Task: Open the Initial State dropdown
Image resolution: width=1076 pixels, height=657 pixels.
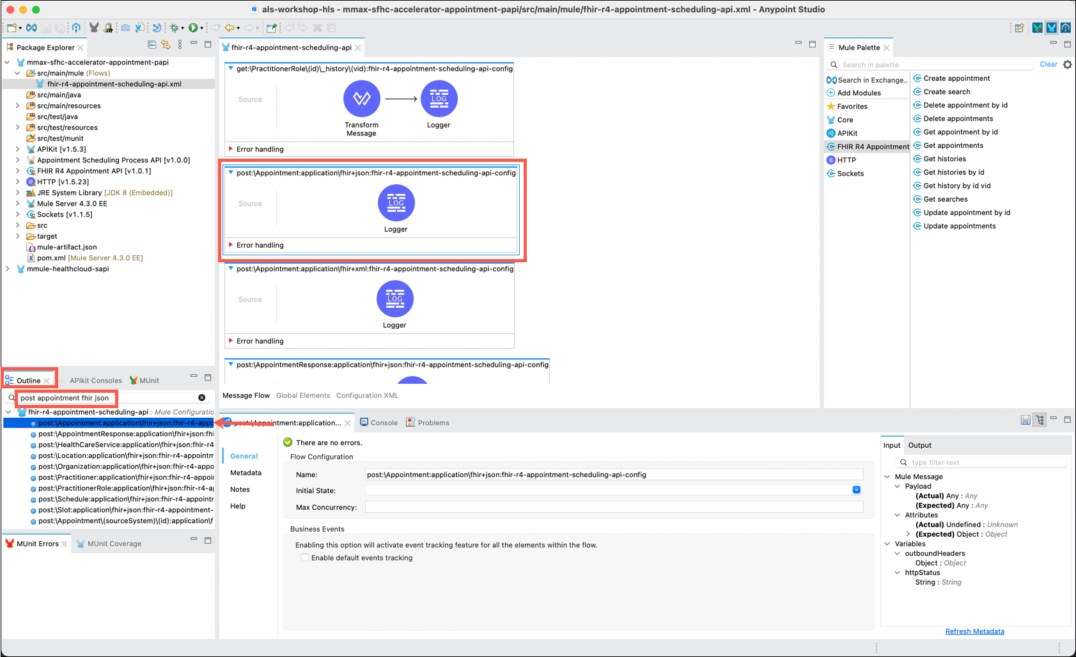Action: [857, 490]
